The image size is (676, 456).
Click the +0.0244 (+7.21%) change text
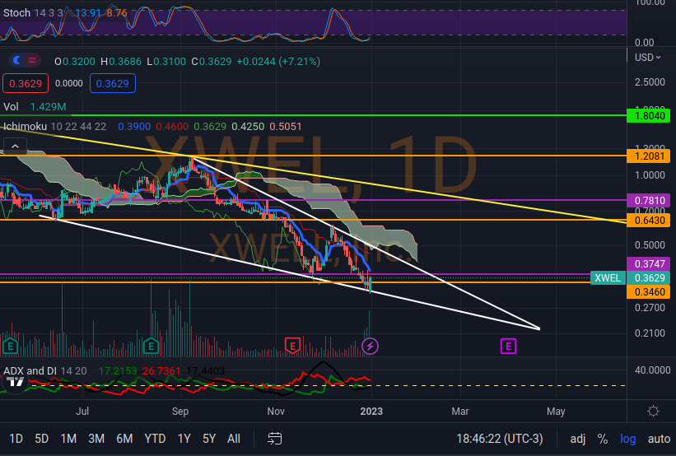click(x=278, y=61)
